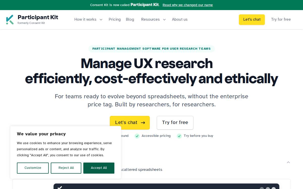Viewport: 303px width, 189px height.
Task: Open Read why we changed our name link
Action: click(x=188, y=5)
